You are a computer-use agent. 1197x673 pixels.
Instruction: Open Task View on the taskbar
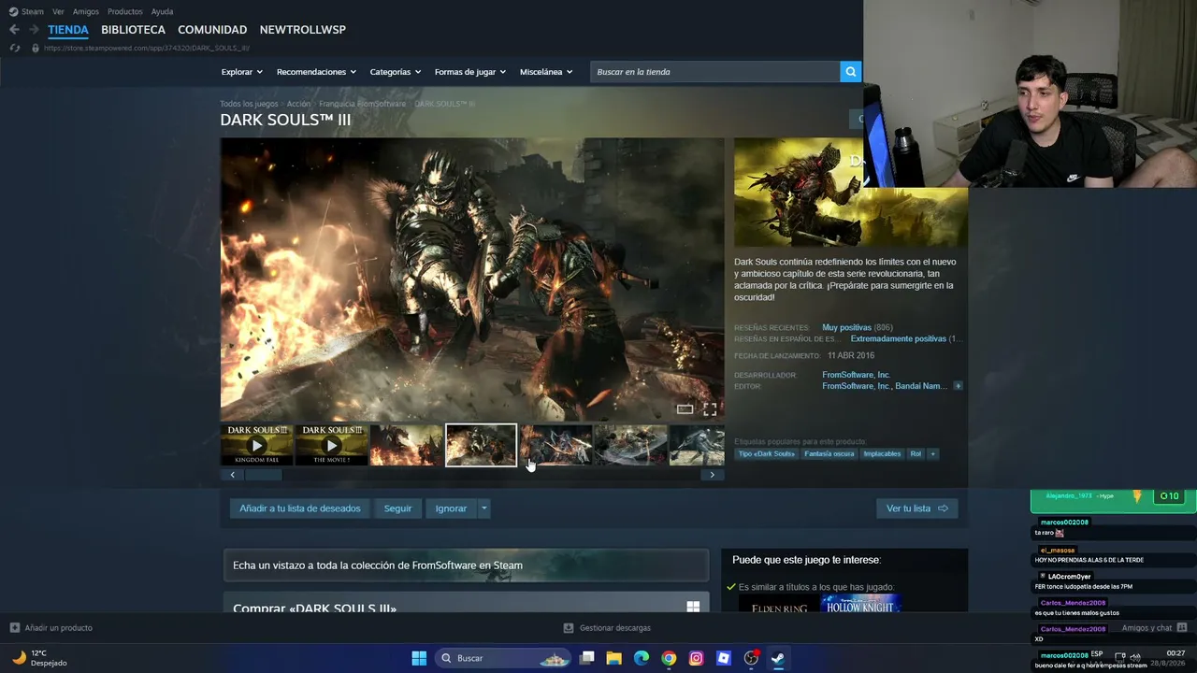tap(586, 658)
